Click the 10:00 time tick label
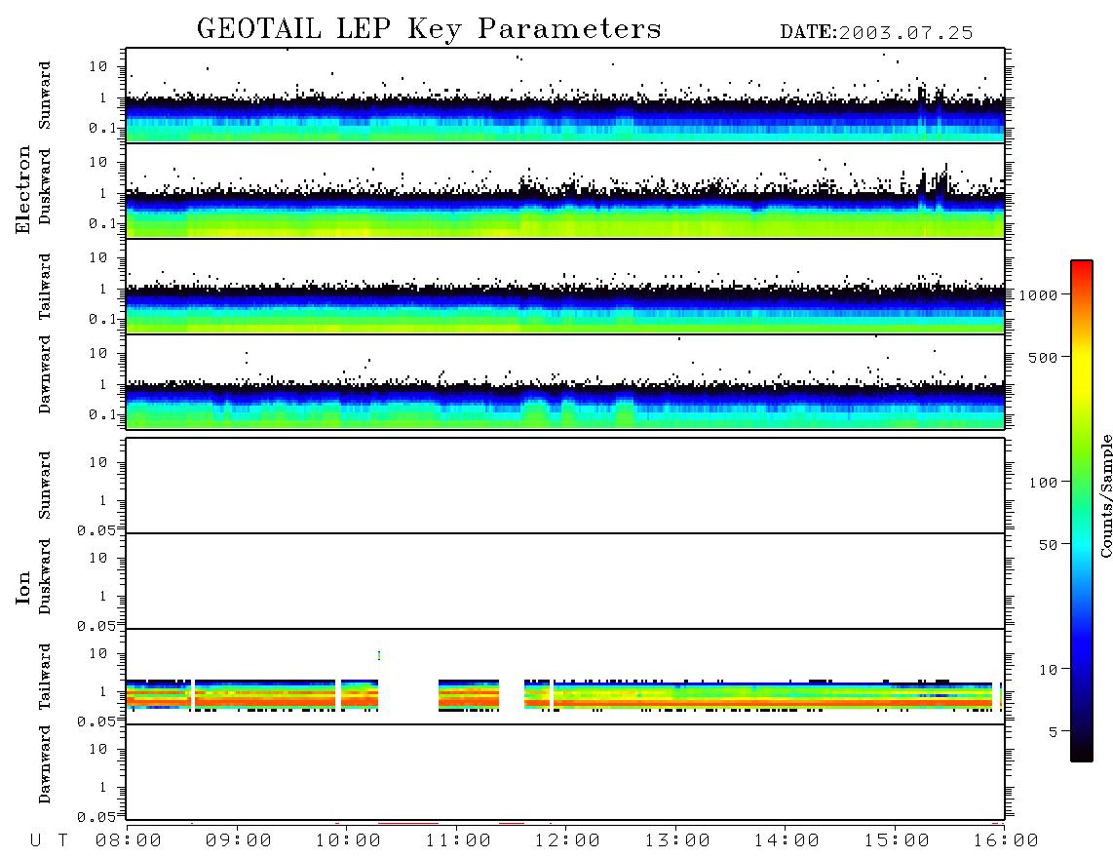Viewport: 1113px width, 858px height. 348,841
